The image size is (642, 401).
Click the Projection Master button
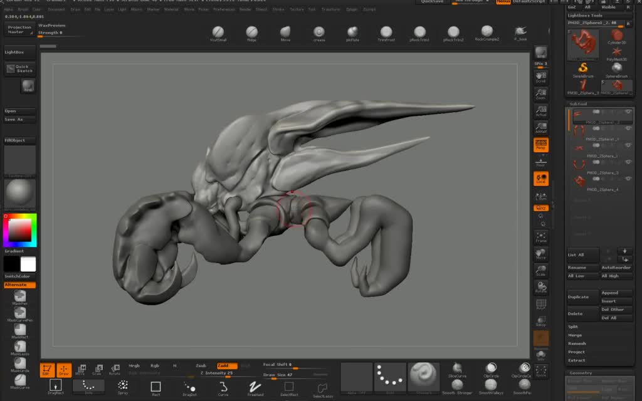click(x=19, y=29)
